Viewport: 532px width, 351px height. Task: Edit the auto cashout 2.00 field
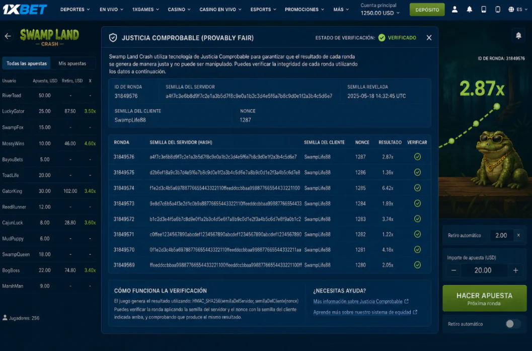tap(501, 235)
